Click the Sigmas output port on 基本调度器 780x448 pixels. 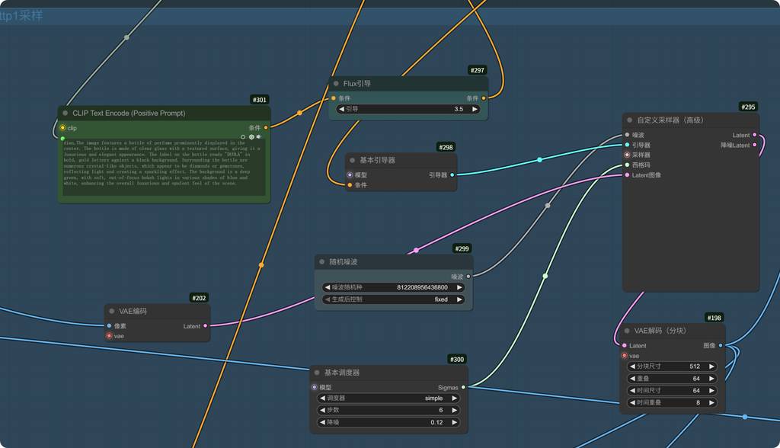click(x=463, y=387)
